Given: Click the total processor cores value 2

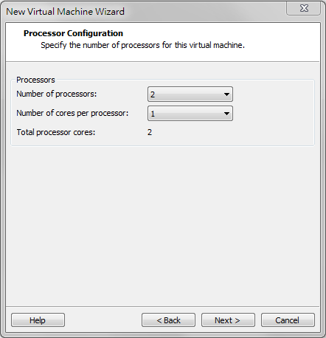Looking at the screenshot, I should (150, 132).
